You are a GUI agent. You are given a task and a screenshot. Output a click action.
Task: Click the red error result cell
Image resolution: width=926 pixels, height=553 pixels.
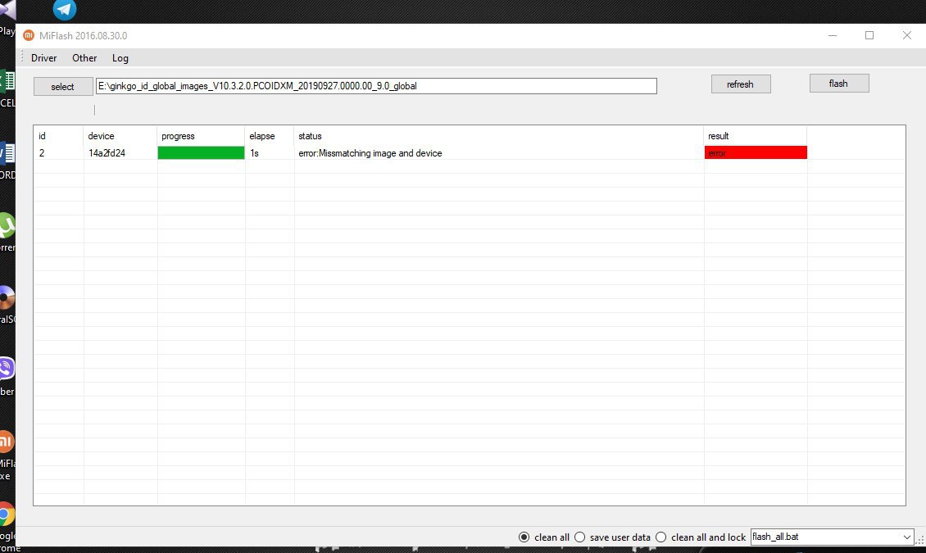756,153
